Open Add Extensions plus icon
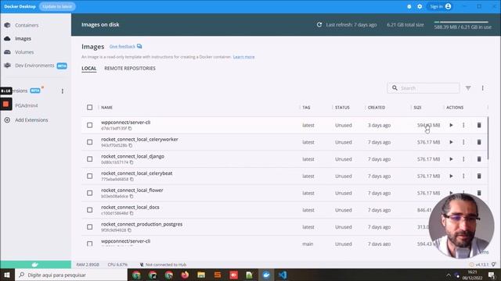Screen dimensions: 501x281 click(x=7, y=120)
